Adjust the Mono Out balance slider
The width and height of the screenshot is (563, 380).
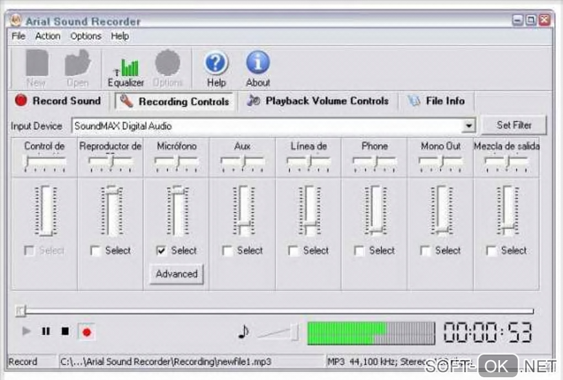coord(441,162)
